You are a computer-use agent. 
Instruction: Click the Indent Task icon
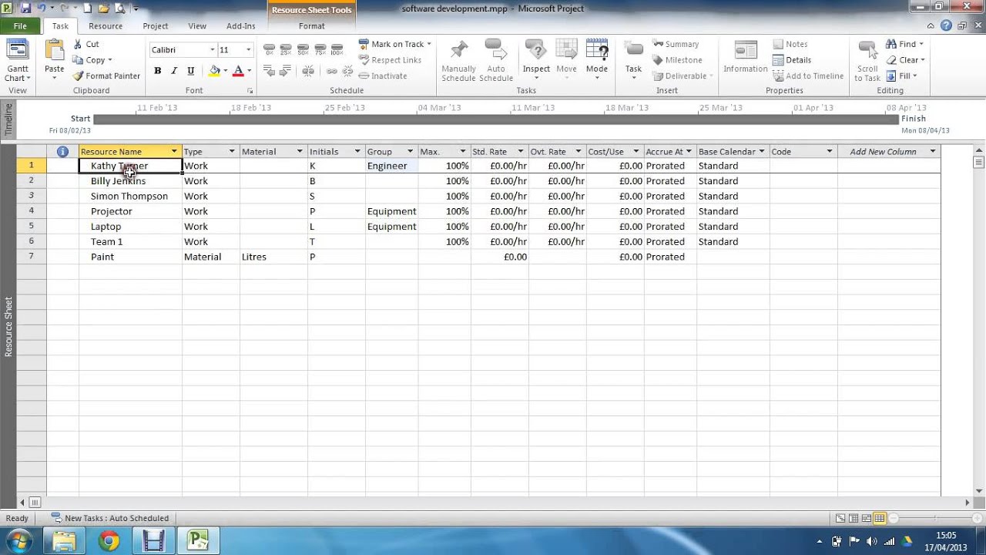[x=286, y=71]
